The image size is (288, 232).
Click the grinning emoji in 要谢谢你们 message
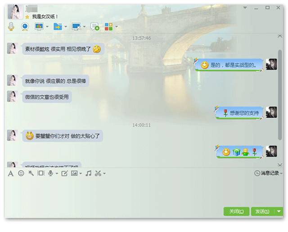tap(29, 136)
